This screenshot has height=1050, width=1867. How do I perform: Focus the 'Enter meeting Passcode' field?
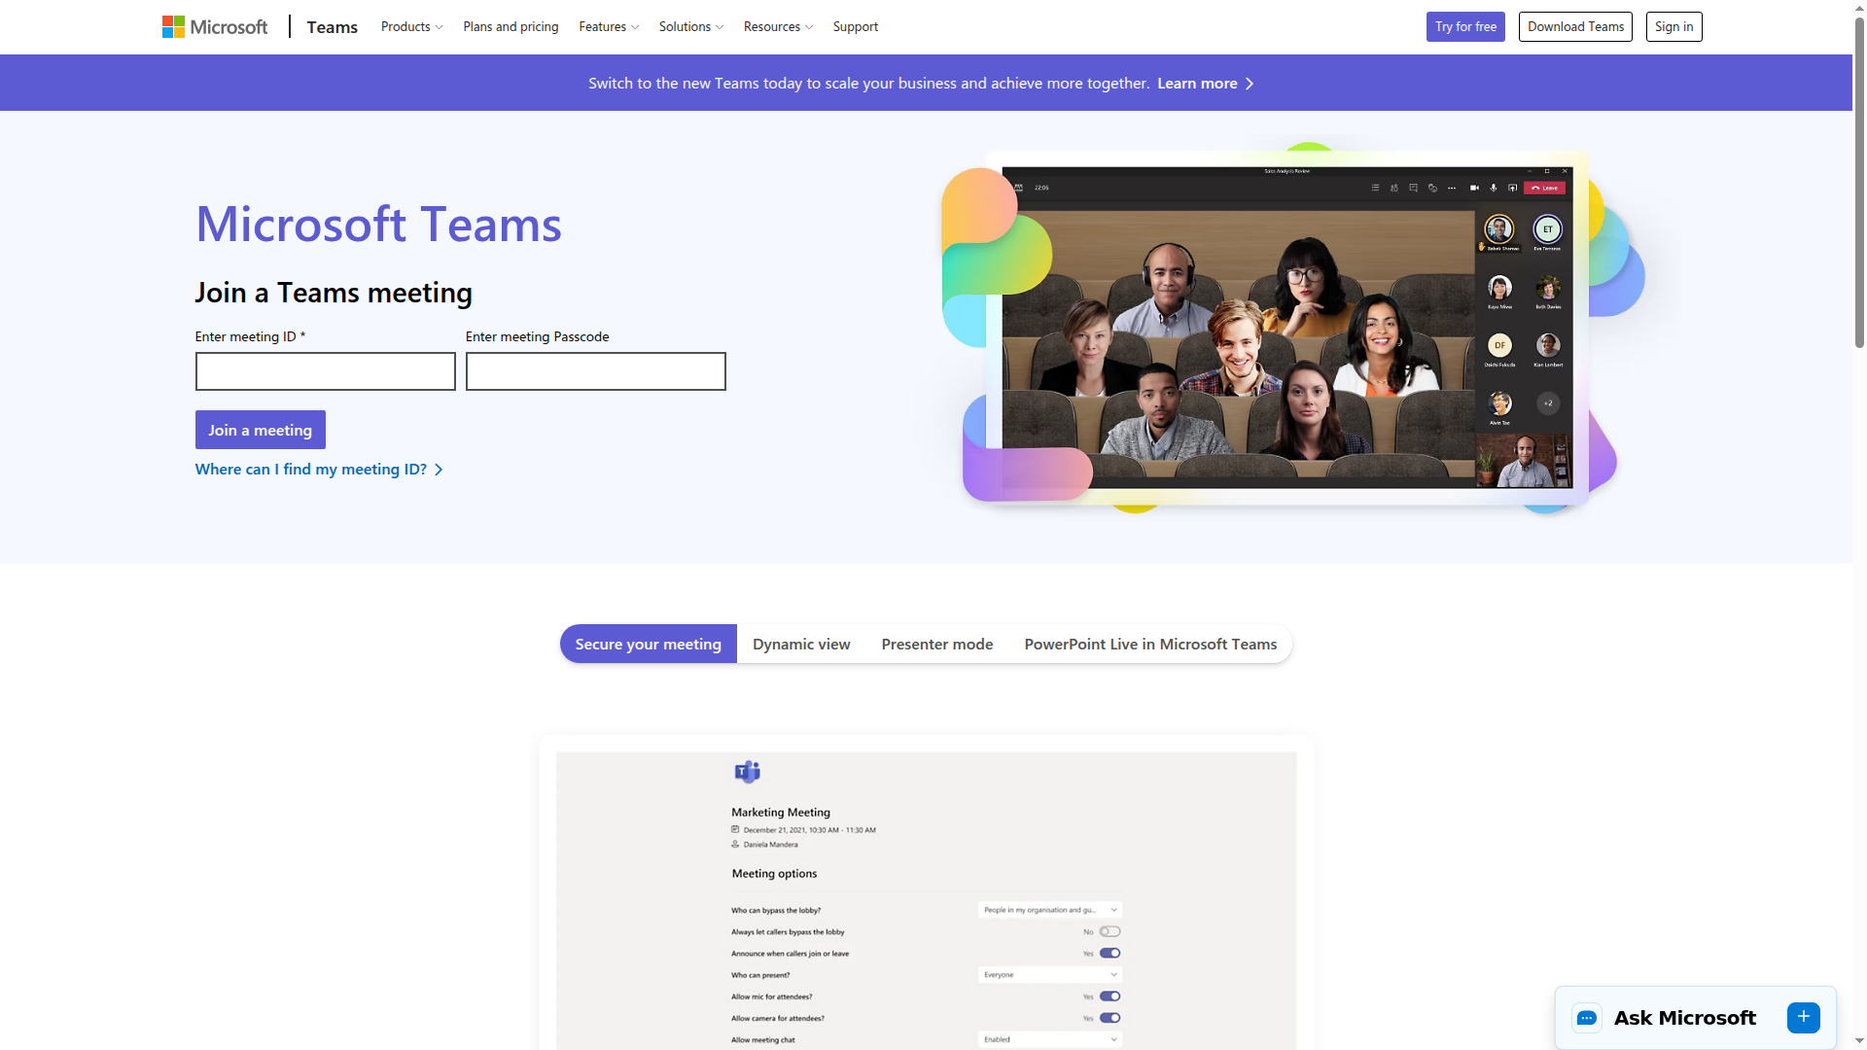click(596, 371)
